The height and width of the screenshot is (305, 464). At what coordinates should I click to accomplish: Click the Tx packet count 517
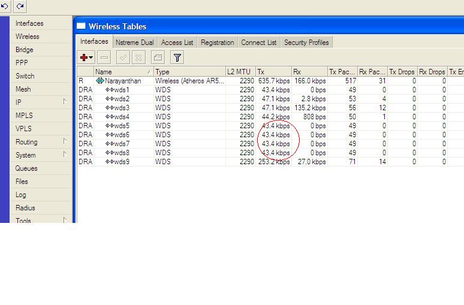coord(351,81)
